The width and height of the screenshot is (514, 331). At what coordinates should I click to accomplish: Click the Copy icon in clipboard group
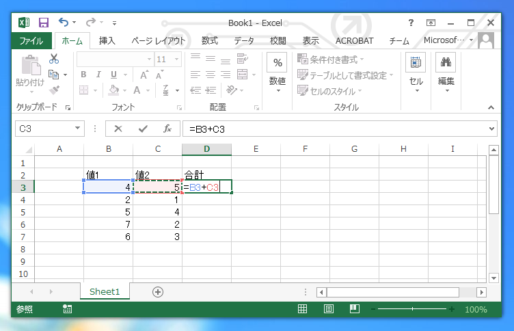[x=54, y=75]
